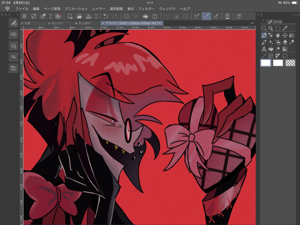
Task: Select the Eyedropper tool
Action: point(285,28)
